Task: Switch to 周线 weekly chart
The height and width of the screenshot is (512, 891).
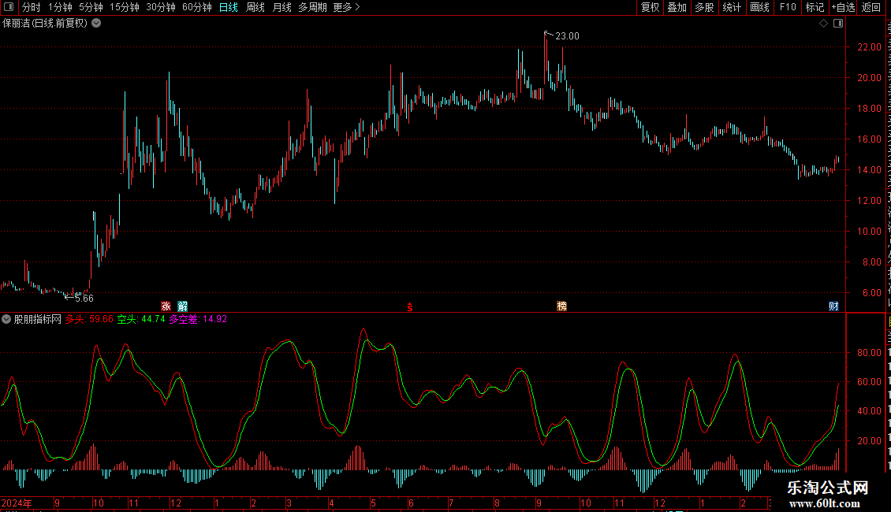Action: tap(255, 7)
